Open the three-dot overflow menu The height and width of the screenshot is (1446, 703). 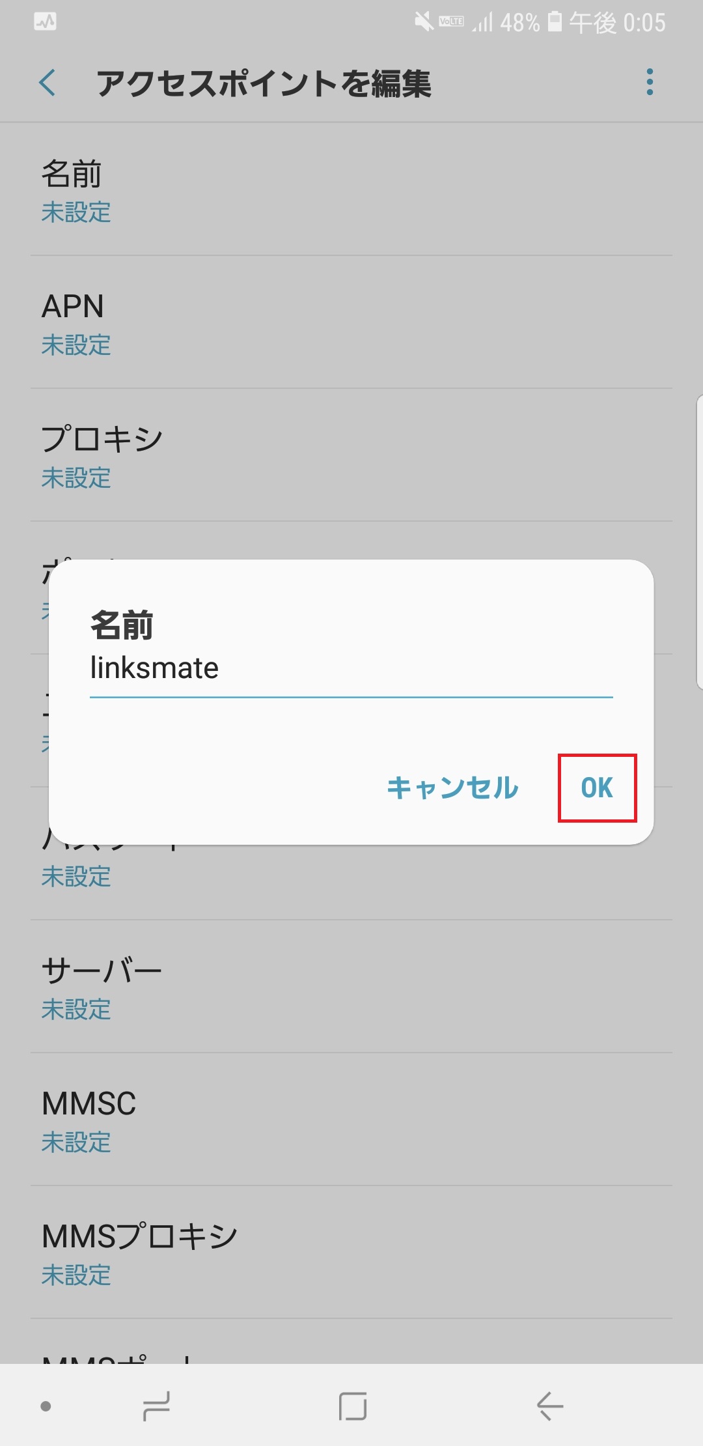click(649, 83)
